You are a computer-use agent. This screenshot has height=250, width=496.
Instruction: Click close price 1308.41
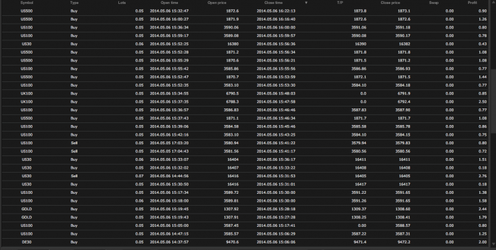pyautogui.click(x=402, y=217)
